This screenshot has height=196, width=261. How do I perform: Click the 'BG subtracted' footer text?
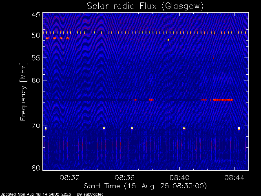click(x=90, y=194)
